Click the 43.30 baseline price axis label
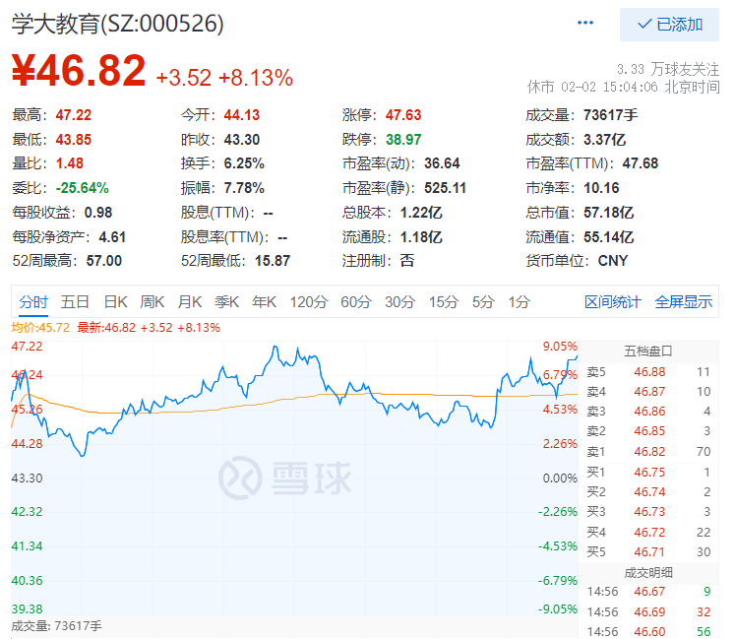This screenshot has width=734, height=639. (x=27, y=479)
